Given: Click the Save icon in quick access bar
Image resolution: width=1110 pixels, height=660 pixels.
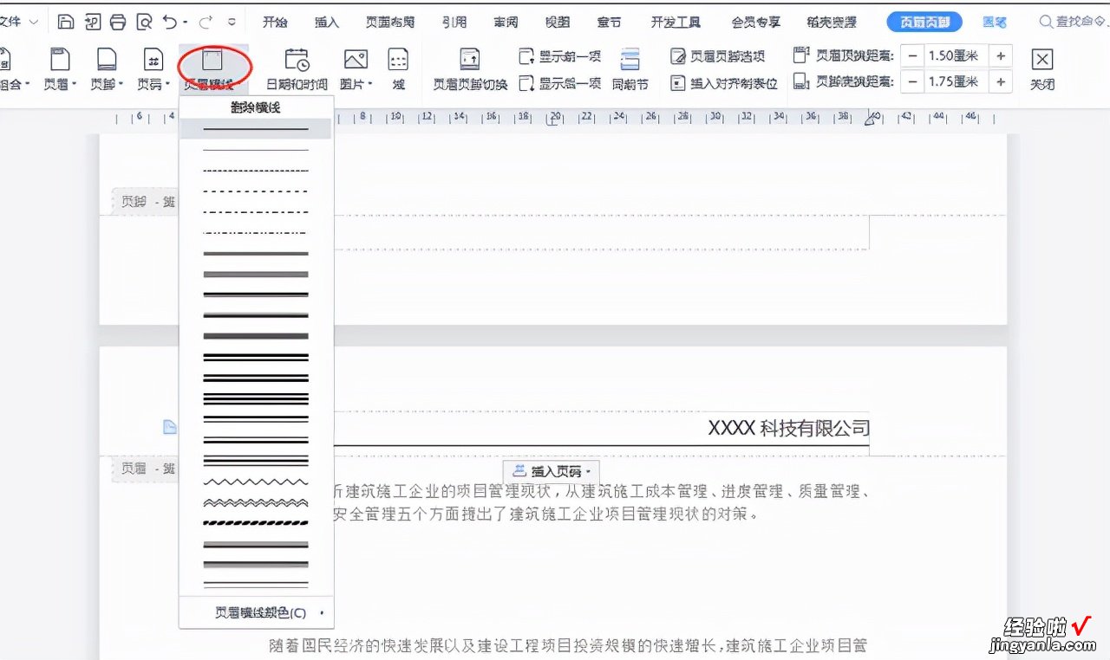Looking at the screenshot, I should click(x=66, y=22).
